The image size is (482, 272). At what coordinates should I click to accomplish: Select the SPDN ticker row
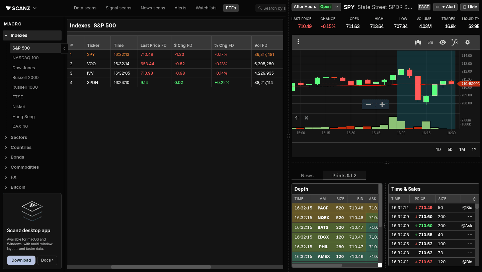(x=175, y=83)
